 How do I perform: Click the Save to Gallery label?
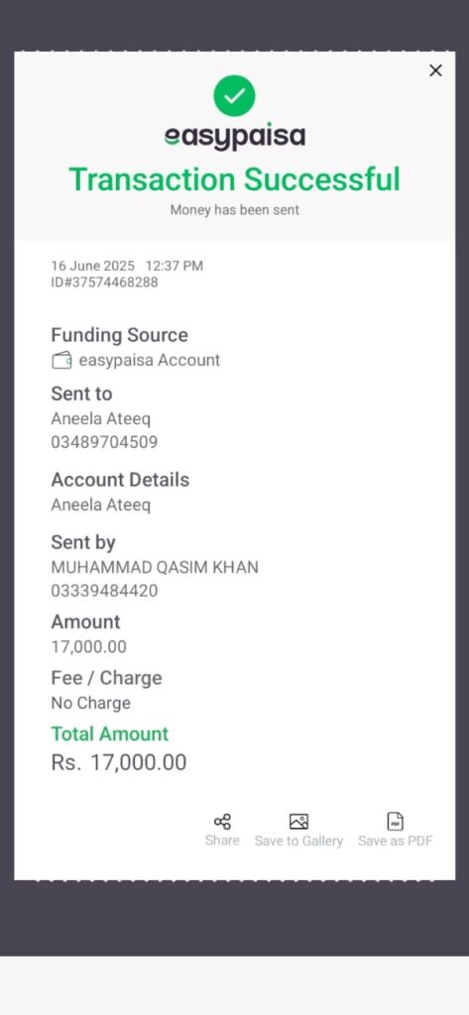click(298, 841)
